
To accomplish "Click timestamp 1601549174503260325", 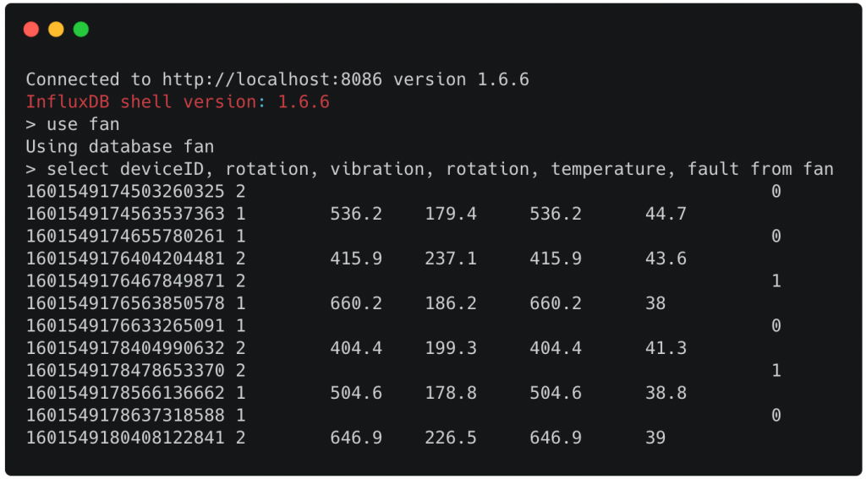I will [x=125, y=192].
